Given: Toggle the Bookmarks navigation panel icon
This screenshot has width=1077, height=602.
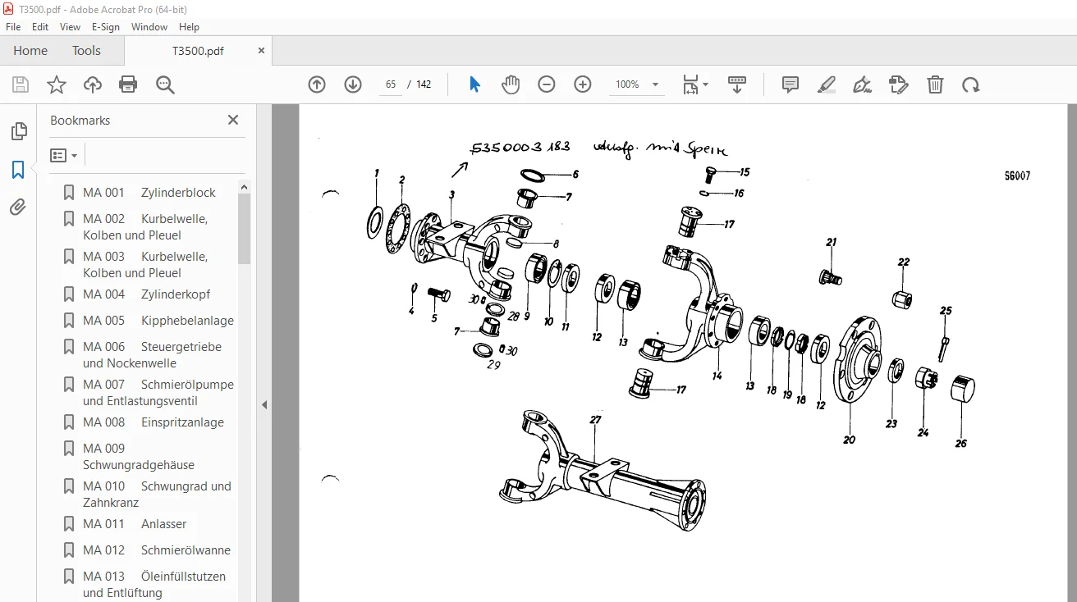Looking at the screenshot, I should click(x=18, y=170).
